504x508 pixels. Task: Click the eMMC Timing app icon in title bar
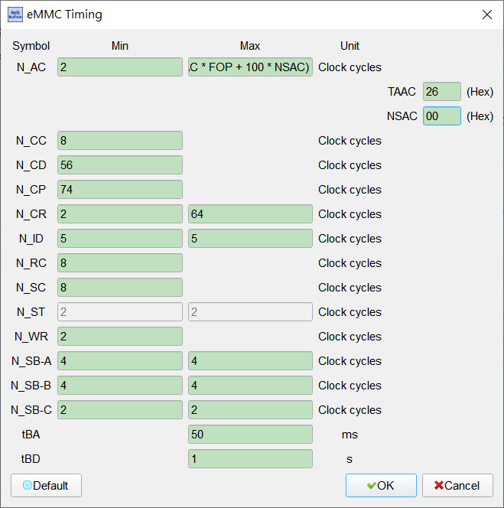[15, 15]
